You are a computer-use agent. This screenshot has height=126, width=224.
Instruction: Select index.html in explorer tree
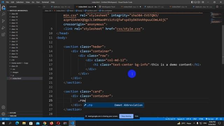(17, 78)
